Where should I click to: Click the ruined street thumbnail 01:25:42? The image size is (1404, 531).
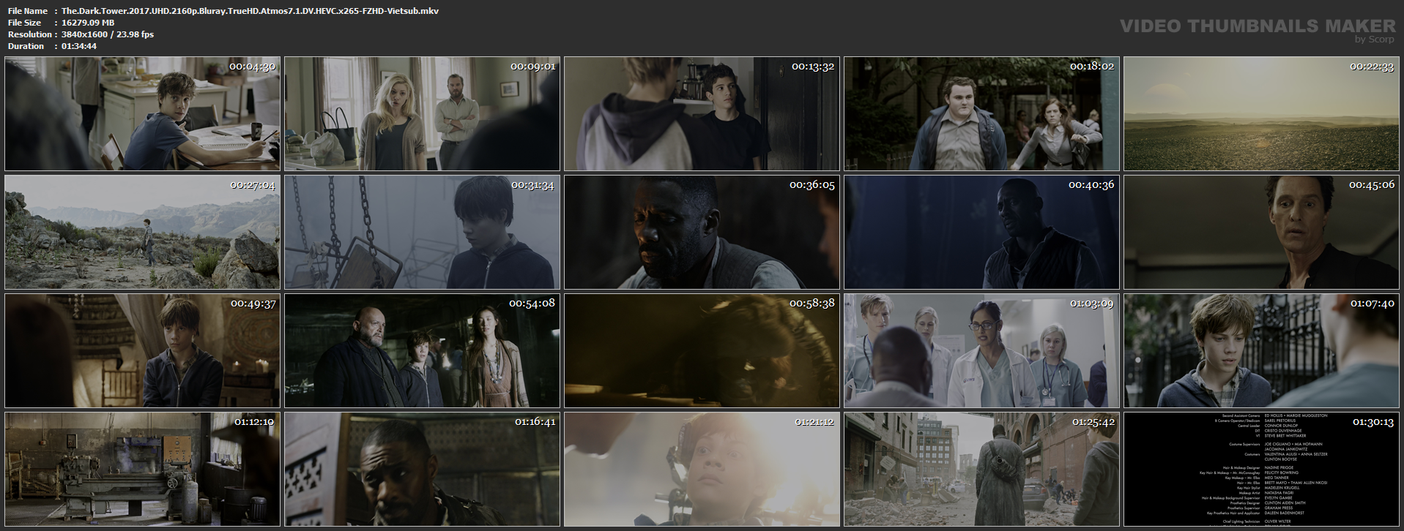(x=981, y=469)
